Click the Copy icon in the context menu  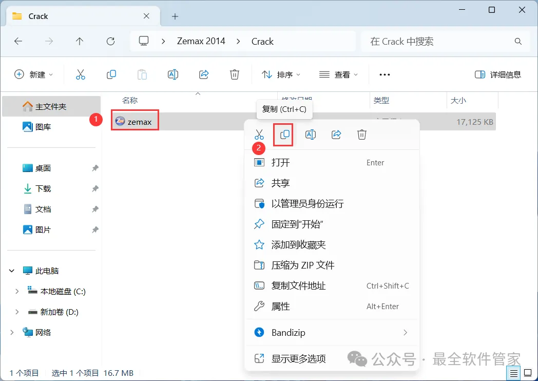tap(284, 135)
